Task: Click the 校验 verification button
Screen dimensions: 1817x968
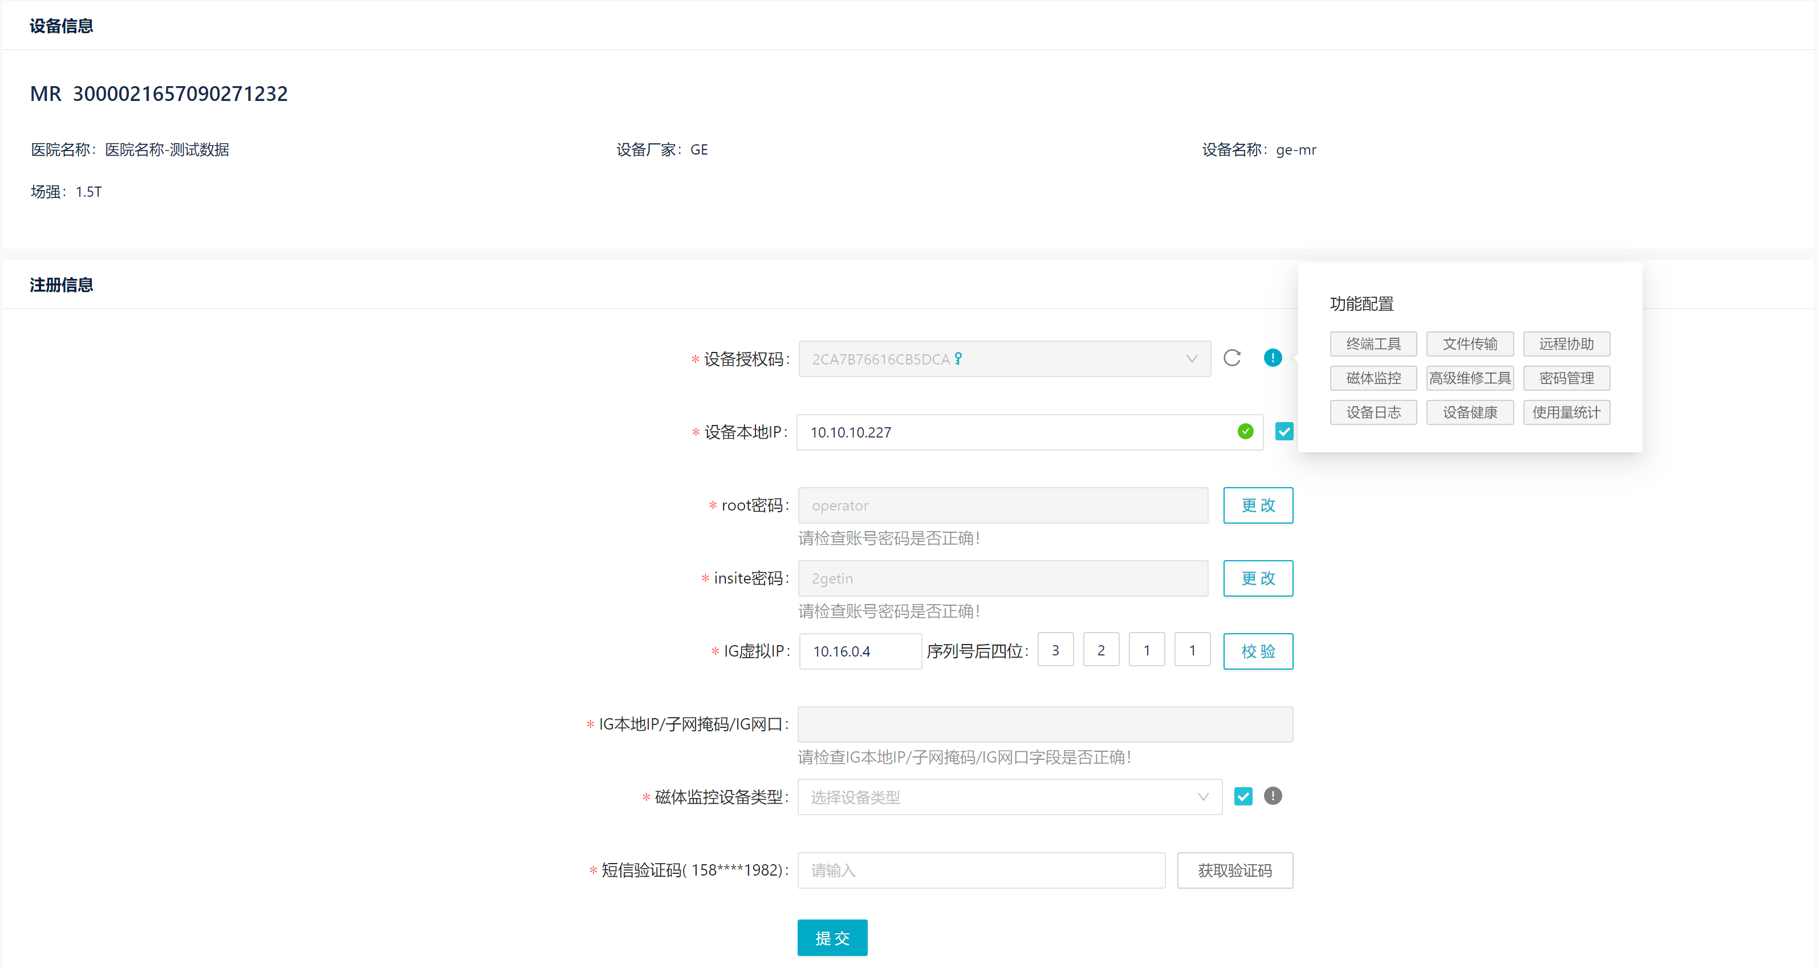Action: 1258,650
